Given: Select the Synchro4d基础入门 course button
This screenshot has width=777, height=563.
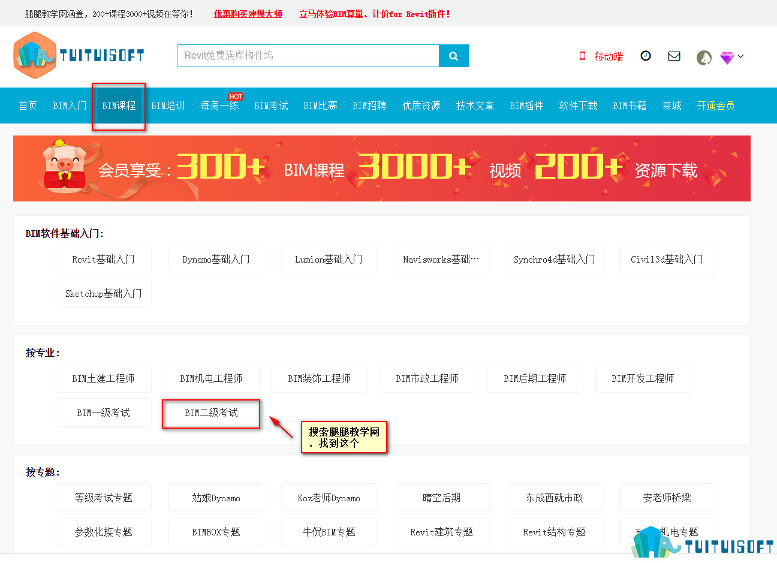Looking at the screenshot, I should coord(555,259).
